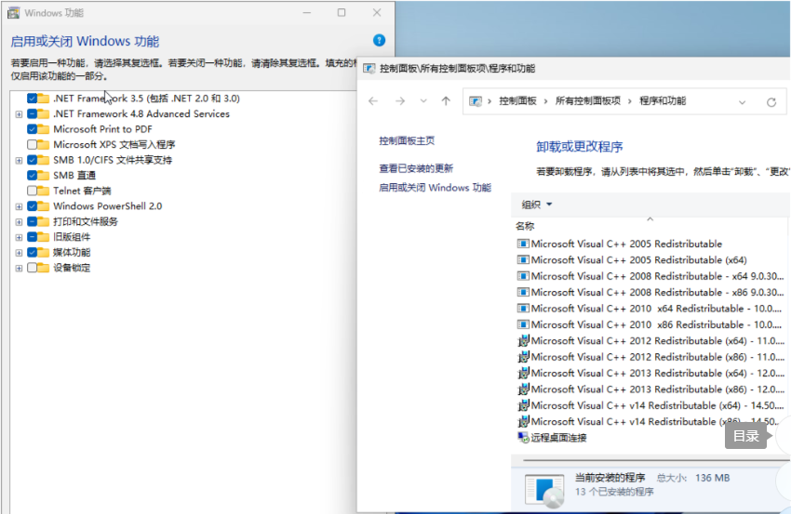Expand the .NET Framework 4.8 Advanced Services node
This screenshot has width=791, height=514.
coord(19,114)
